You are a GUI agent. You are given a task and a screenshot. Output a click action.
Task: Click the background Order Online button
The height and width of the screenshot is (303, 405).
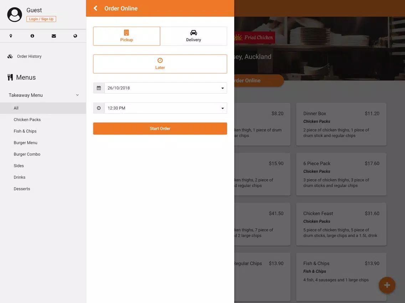(259, 80)
